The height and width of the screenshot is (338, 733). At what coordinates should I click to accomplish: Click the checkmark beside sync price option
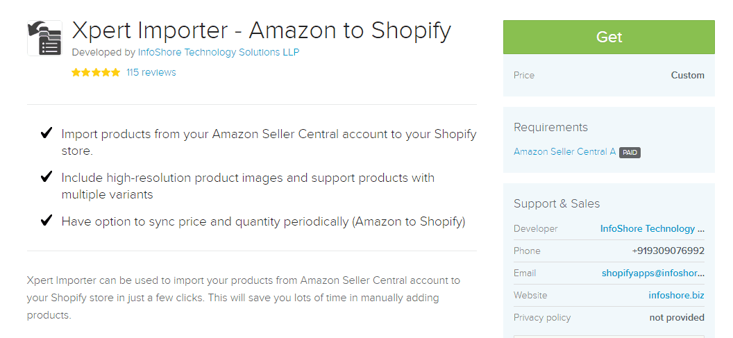tap(47, 220)
